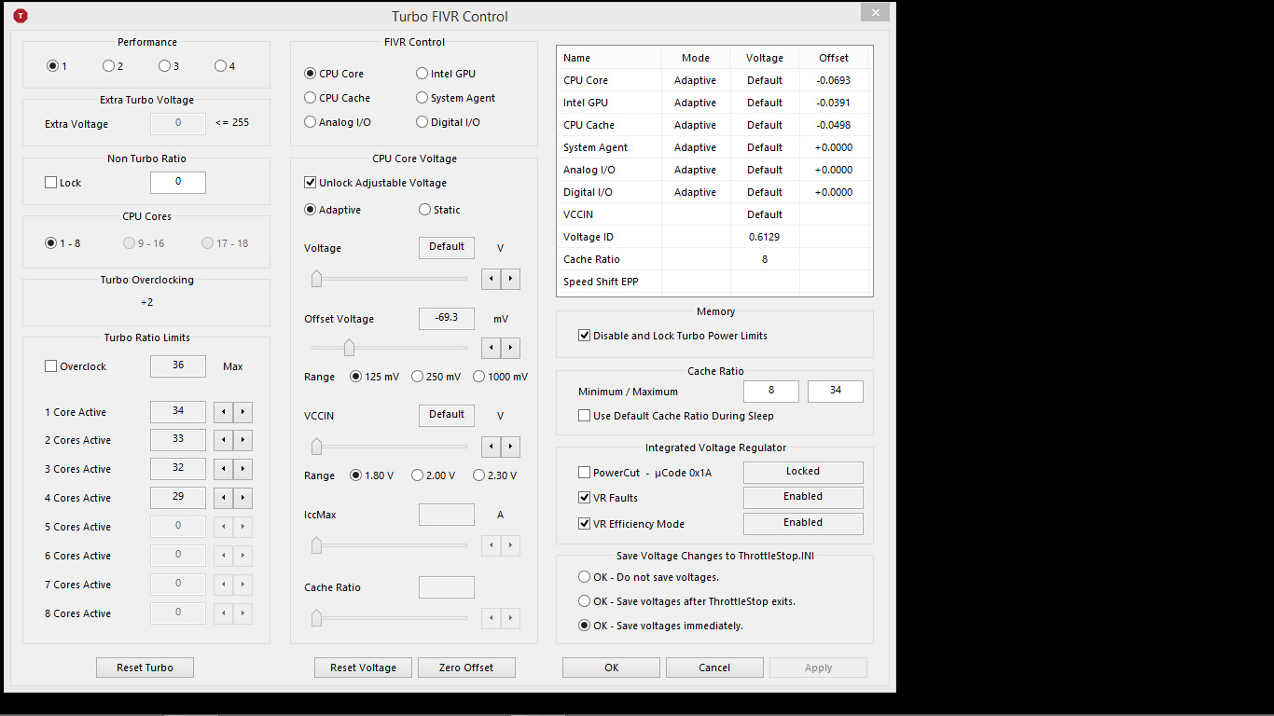Click the Zero Offset button
The image size is (1274, 716).
(466, 668)
